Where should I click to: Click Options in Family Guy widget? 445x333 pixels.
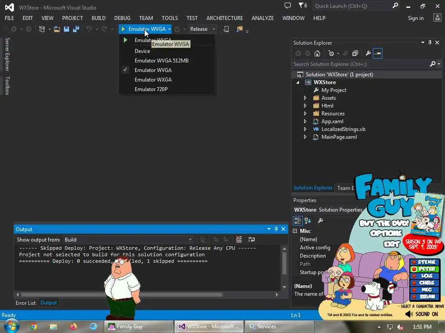(386, 233)
